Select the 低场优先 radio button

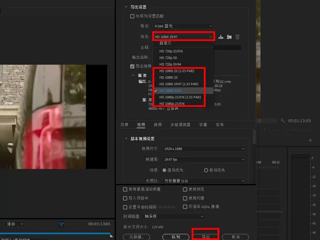[206, 170]
